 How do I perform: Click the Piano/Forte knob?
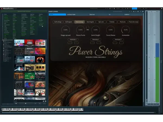click(80, 30)
